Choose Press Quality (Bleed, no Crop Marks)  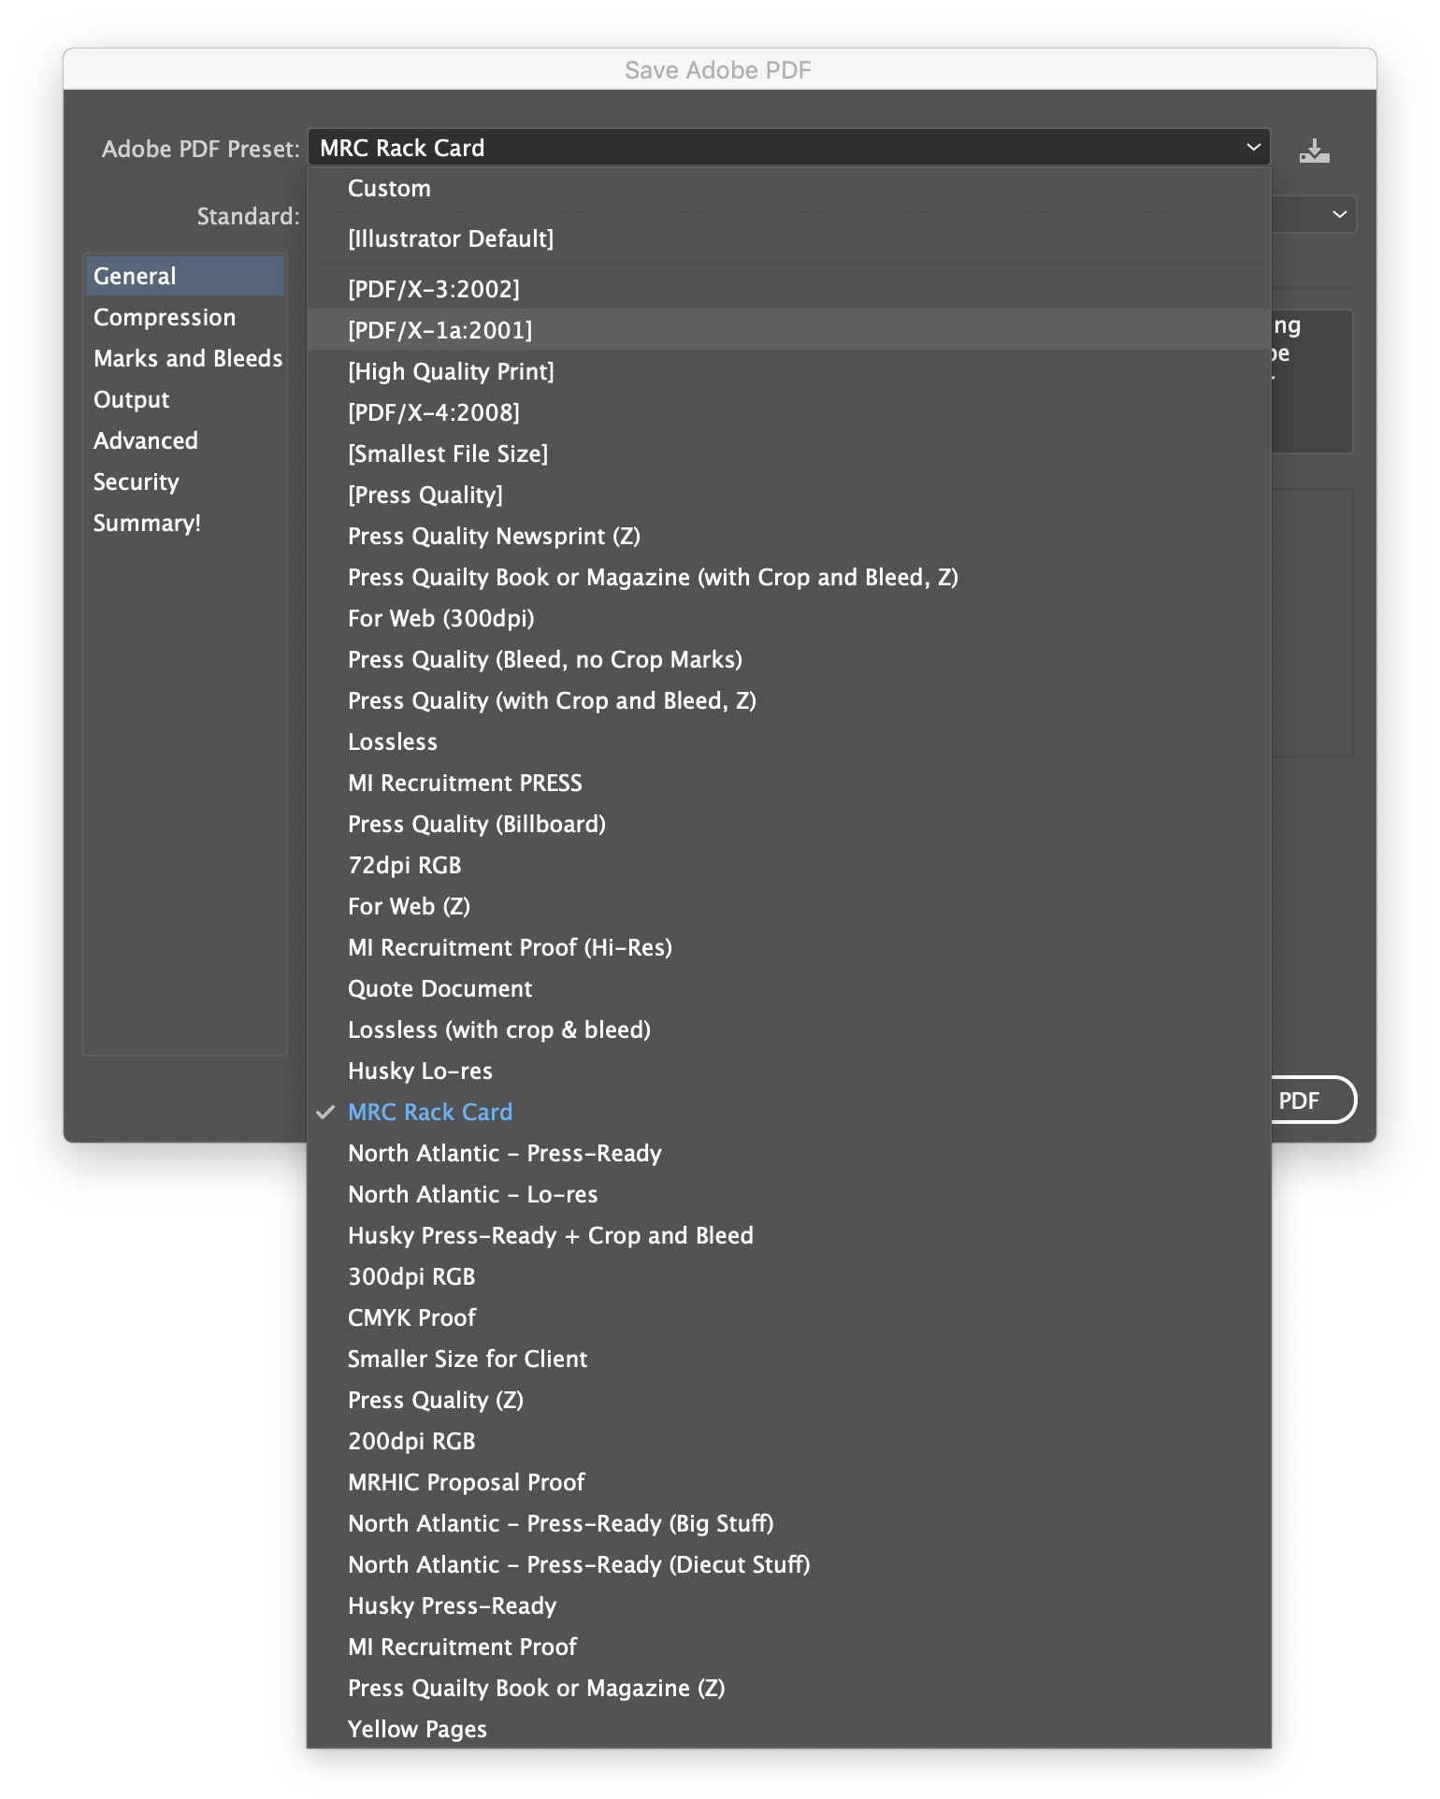coord(789,659)
